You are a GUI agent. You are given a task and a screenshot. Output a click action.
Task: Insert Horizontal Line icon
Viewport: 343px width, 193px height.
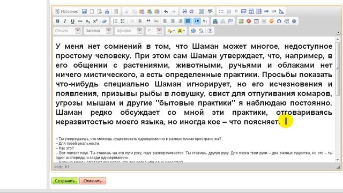pos(264,21)
